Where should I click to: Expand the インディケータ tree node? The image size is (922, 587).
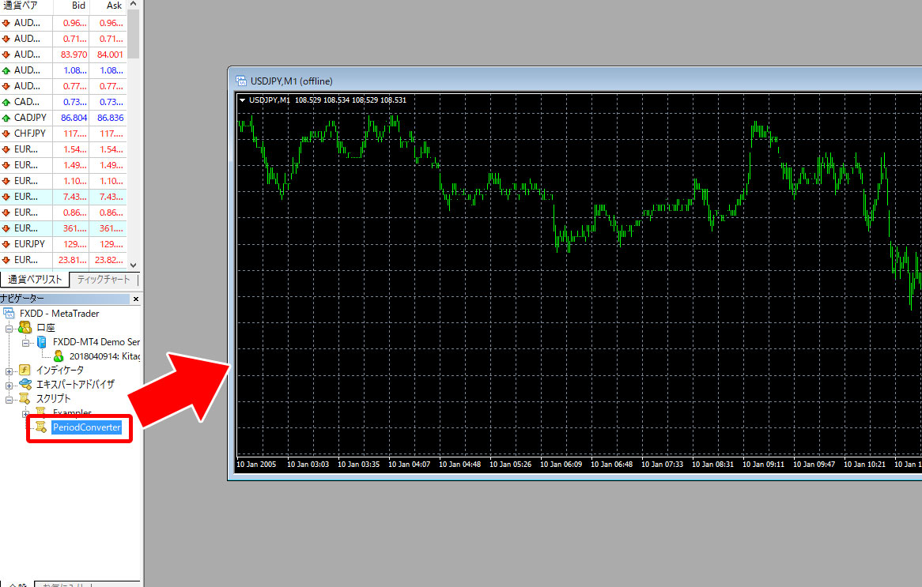[x=9, y=371]
